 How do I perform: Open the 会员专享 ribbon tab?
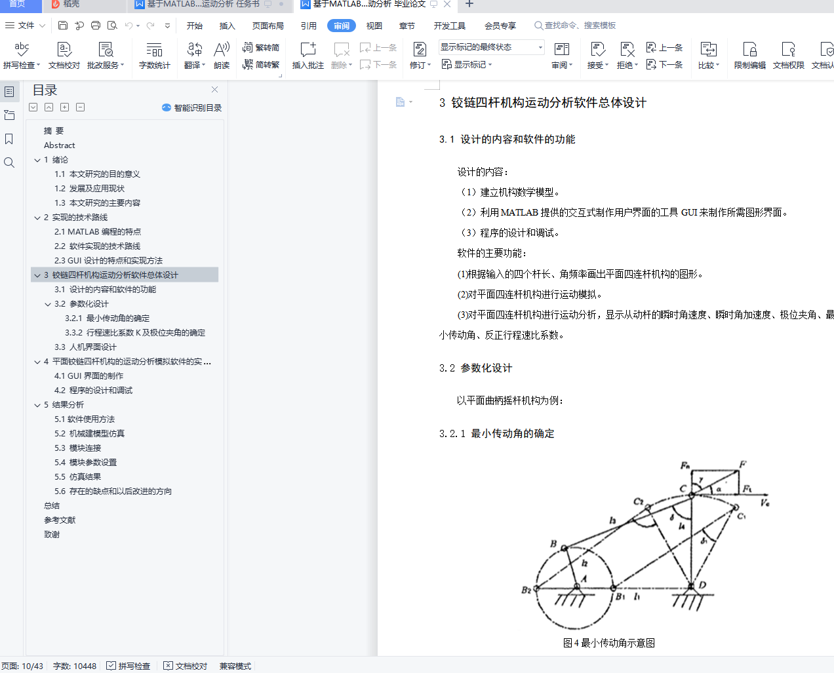click(500, 26)
